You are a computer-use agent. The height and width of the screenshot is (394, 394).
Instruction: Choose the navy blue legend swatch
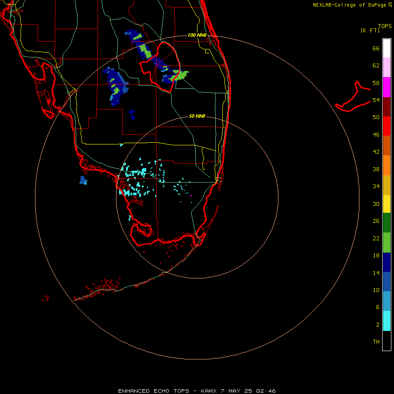[387, 262]
